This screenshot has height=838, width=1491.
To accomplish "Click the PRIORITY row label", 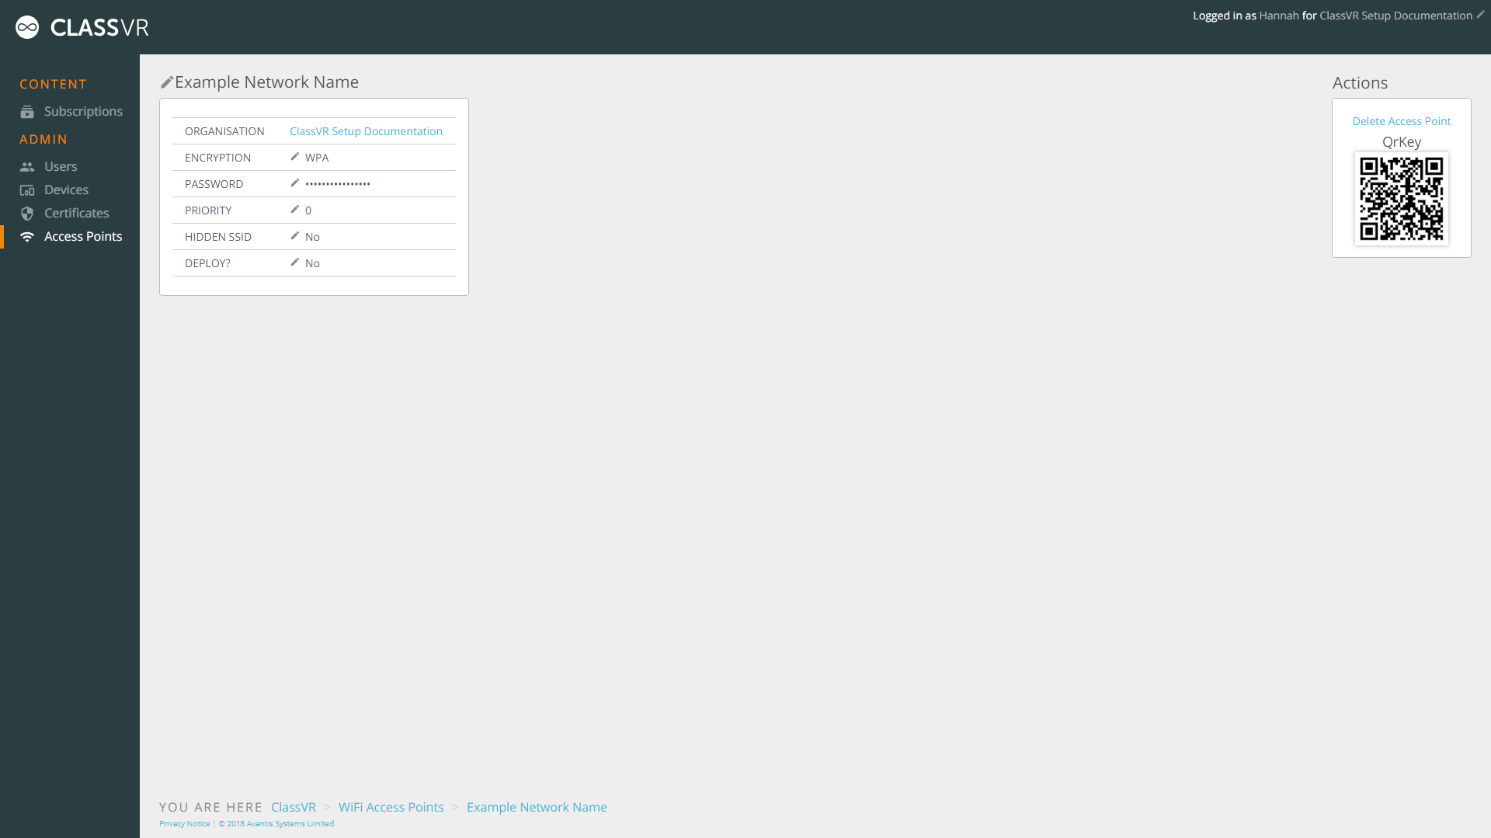I will pyautogui.click(x=208, y=210).
